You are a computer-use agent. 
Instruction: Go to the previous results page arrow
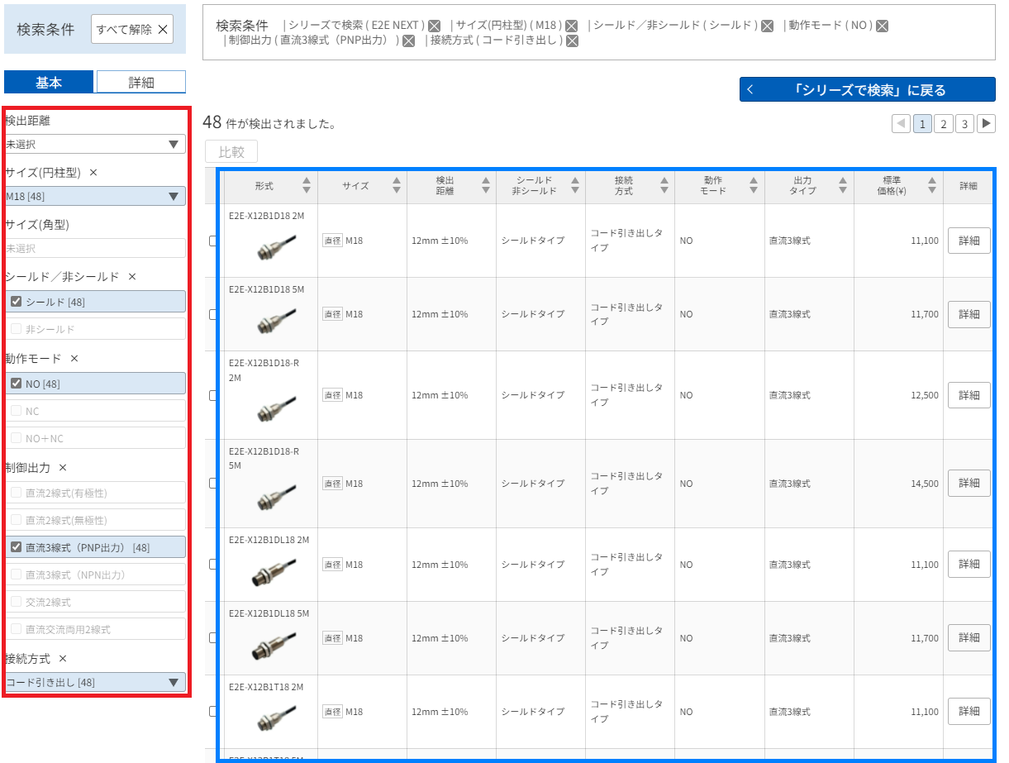pos(902,124)
